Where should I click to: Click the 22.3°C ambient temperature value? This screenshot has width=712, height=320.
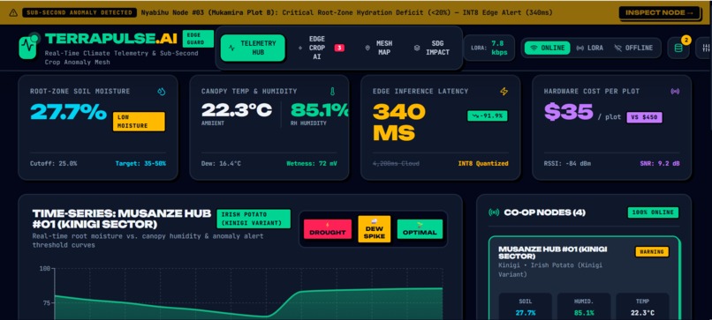(237, 110)
